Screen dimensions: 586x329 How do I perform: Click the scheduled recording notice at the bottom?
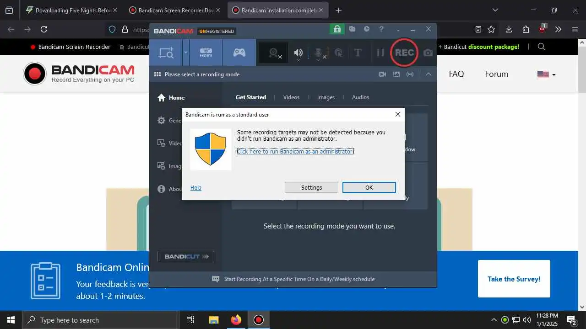(293, 279)
